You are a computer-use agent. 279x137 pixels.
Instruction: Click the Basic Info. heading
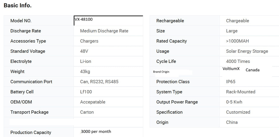(x=18, y=5)
